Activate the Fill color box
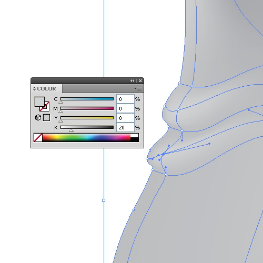Viewport: 263px width, 263px height. (39, 102)
